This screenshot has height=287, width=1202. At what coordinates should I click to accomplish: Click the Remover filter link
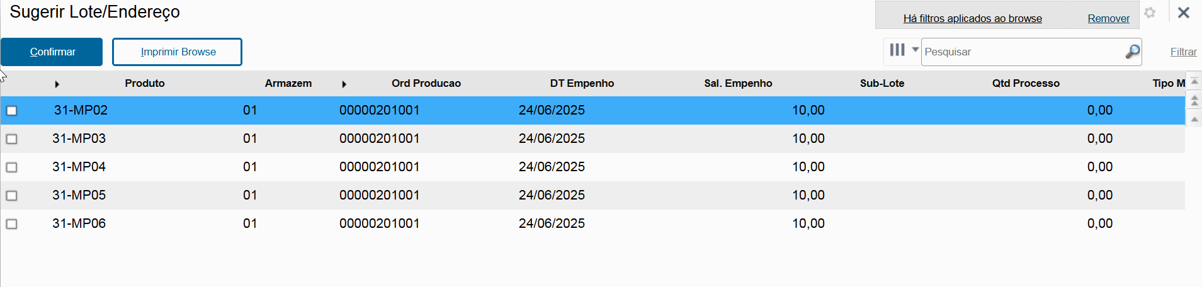[x=1108, y=18]
